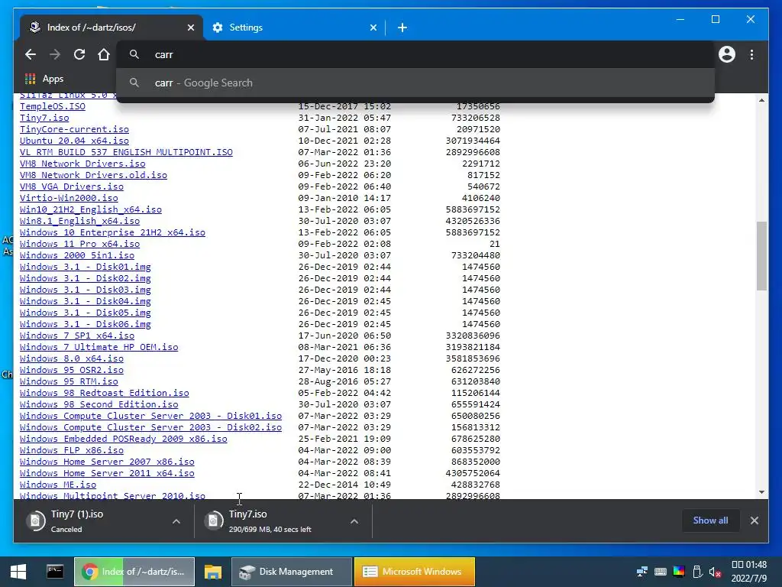Open Windows_3.1_-_Disk01.img link
The width and height of the screenshot is (782, 587).
(x=86, y=267)
